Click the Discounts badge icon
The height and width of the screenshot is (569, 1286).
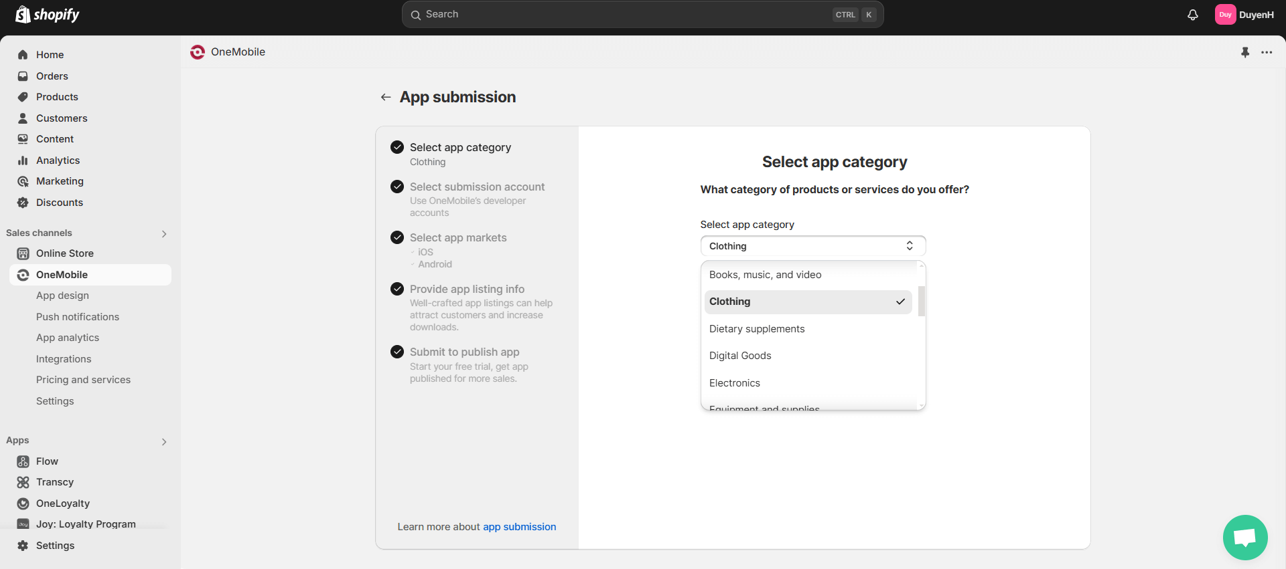click(23, 203)
